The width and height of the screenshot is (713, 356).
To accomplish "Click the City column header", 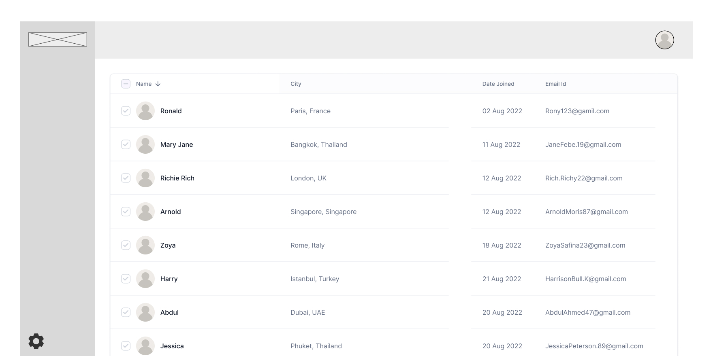I will tap(296, 84).
